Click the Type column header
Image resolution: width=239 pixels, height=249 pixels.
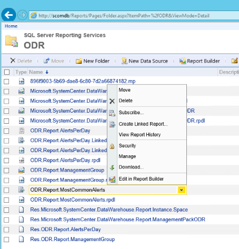pyautogui.click(x=21, y=72)
